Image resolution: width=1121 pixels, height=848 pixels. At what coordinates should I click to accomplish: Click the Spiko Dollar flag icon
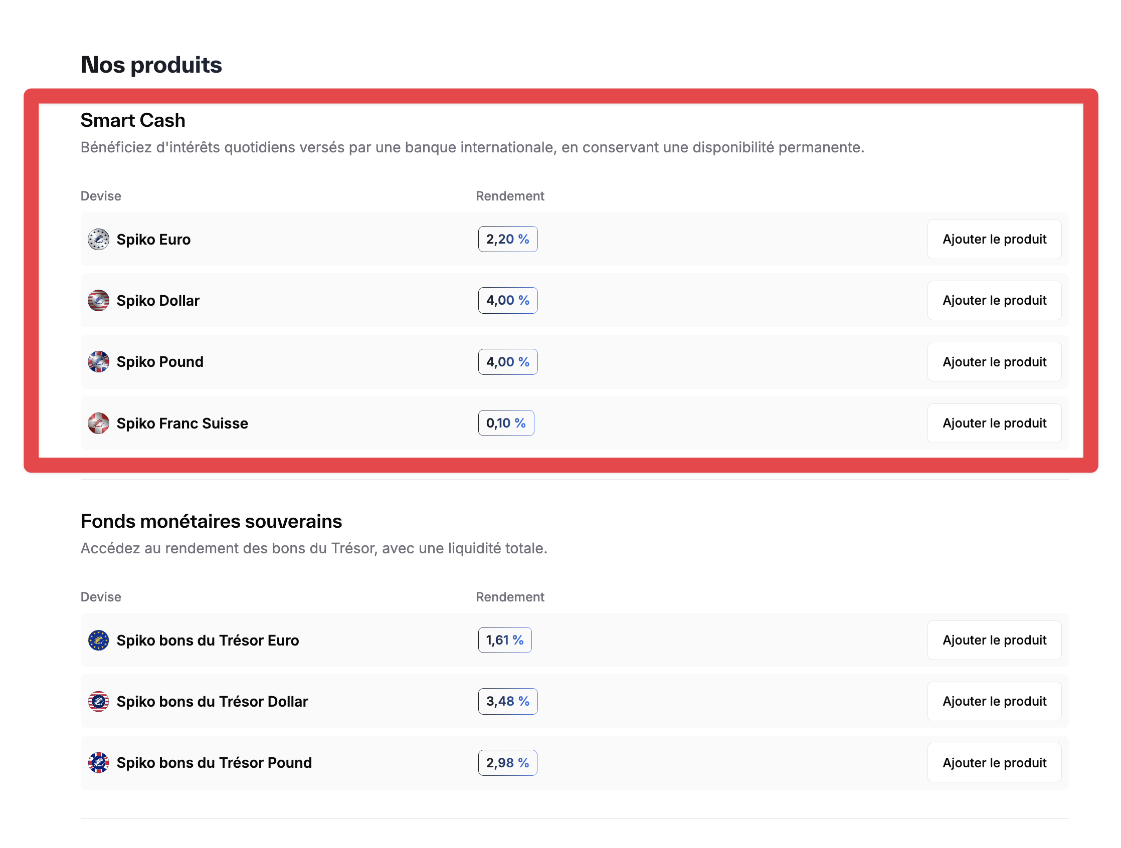pos(98,300)
